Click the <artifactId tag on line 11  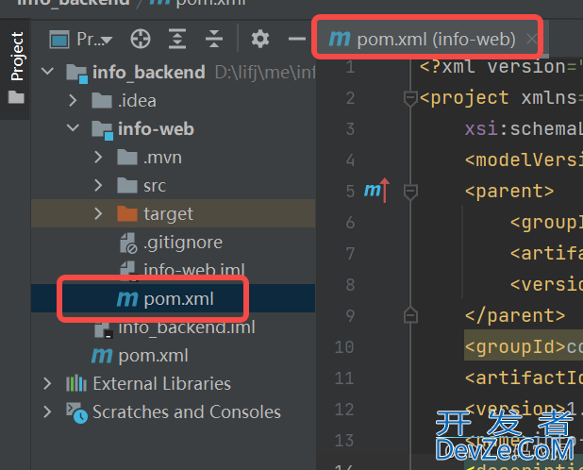click(524, 378)
